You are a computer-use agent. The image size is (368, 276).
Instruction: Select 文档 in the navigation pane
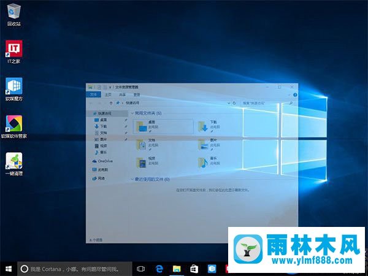click(x=104, y=133)
